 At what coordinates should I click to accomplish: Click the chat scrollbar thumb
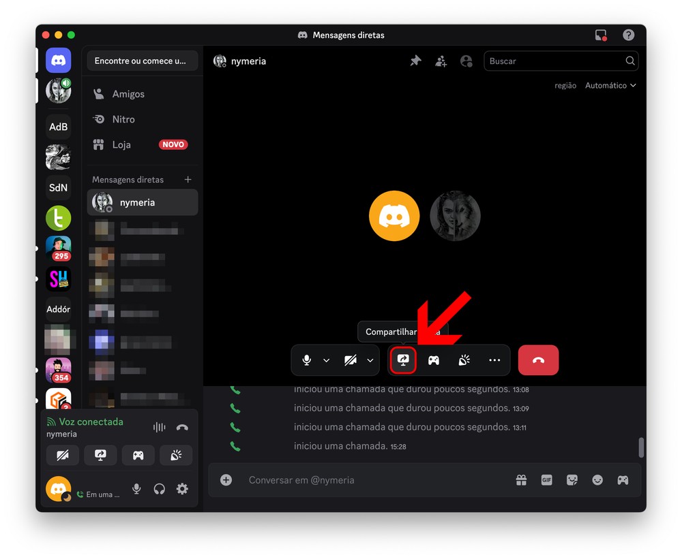641,447
